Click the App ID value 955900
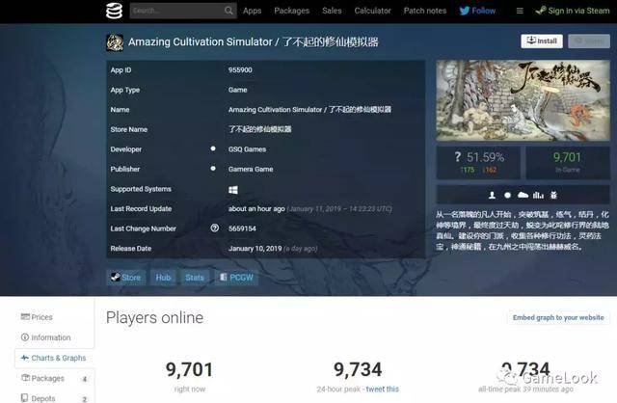Viewport: 617px width, 403px height. (x=240, y=70)
